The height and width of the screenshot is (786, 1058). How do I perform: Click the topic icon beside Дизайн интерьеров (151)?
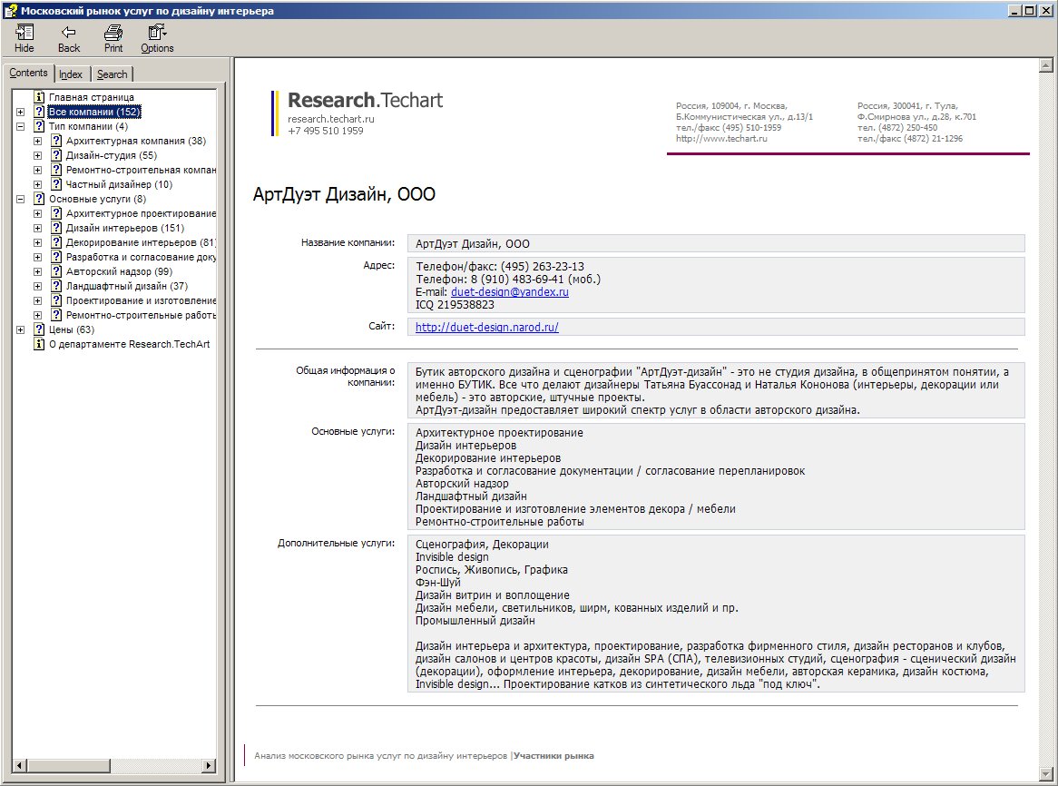coord(56,228)
